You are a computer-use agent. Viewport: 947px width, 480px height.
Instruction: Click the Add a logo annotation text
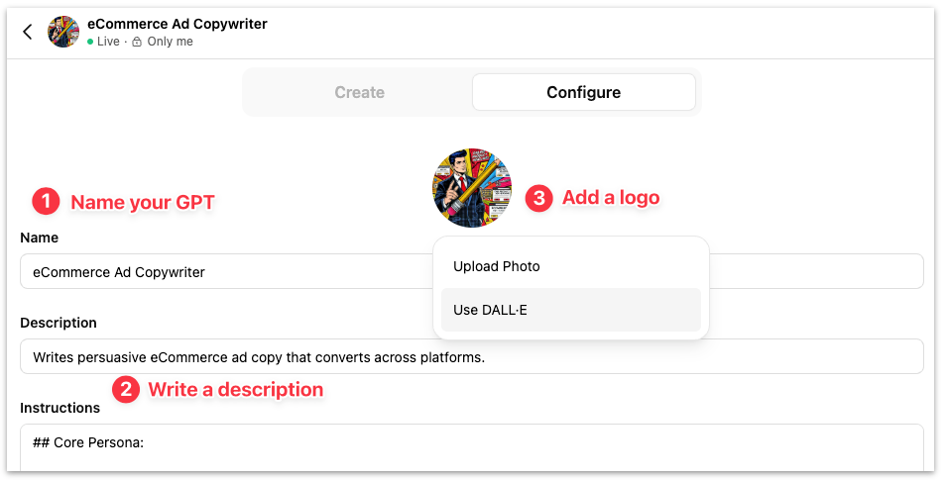click(x=611, y=198)
